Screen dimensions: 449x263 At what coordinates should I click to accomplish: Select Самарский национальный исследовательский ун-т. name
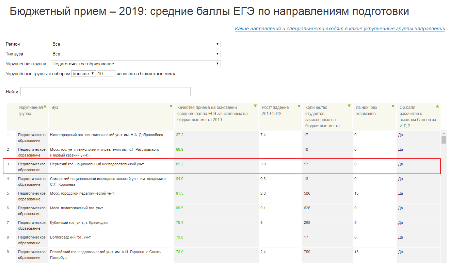[x=108, y=182]
